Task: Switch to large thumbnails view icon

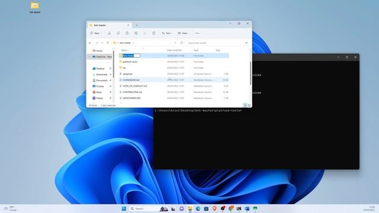Action: coord(249,105)
